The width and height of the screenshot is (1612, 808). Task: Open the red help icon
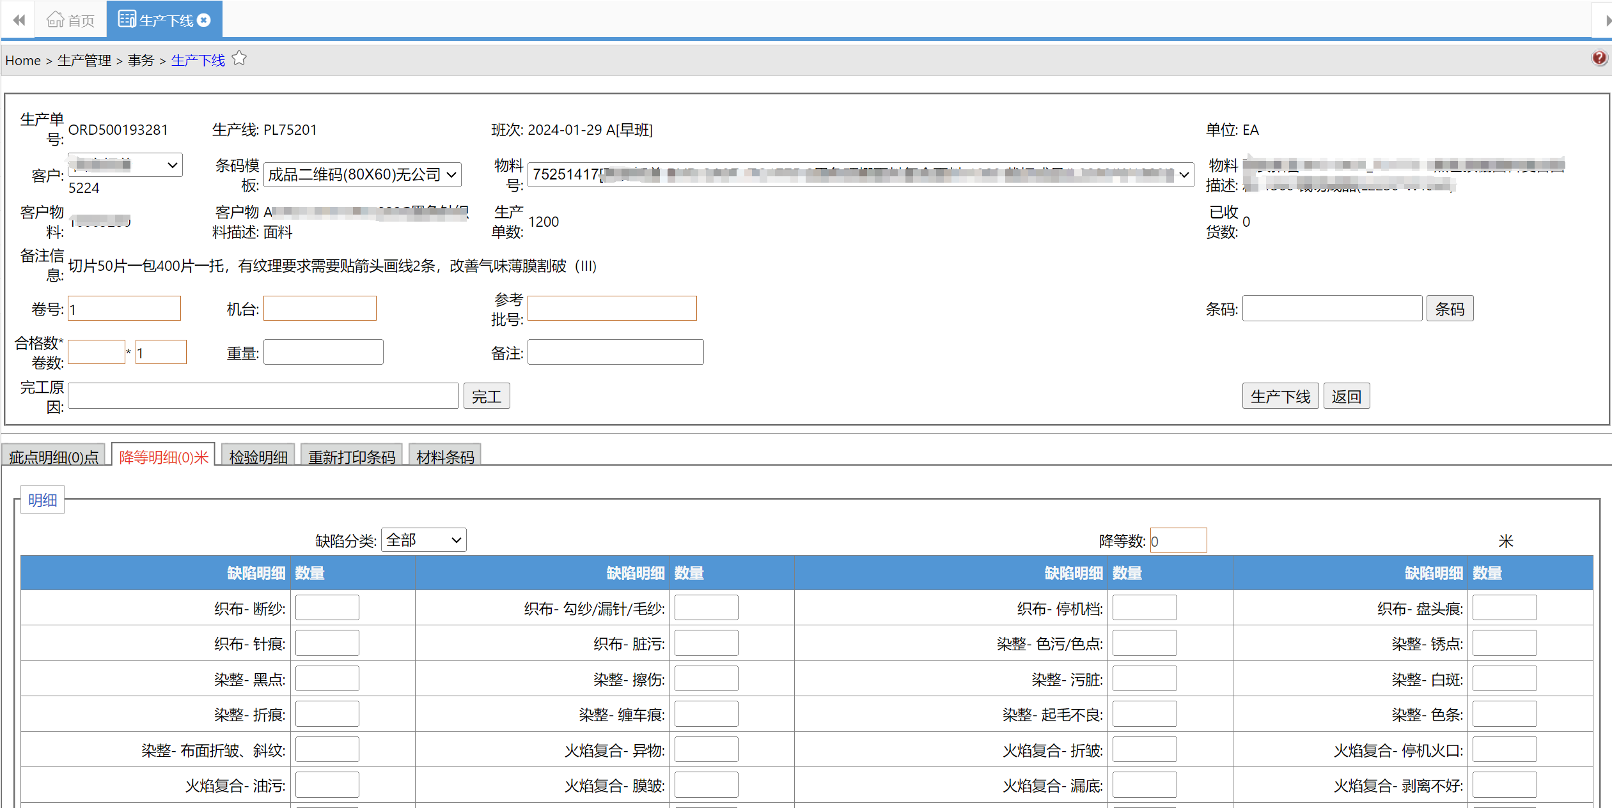coord(1599,58)
